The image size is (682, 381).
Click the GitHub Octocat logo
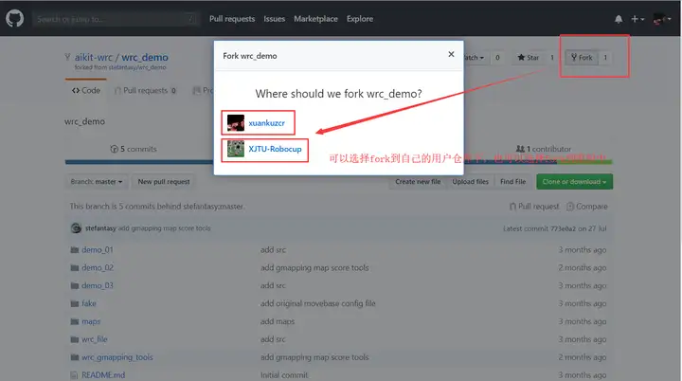(x=15, y=19)
